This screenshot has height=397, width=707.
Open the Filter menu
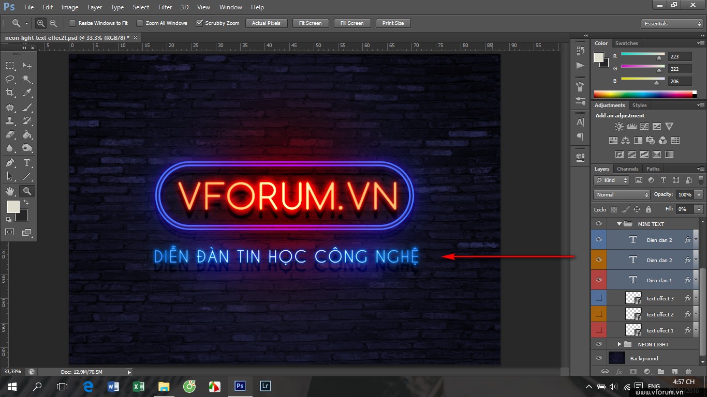coord(165,7)
